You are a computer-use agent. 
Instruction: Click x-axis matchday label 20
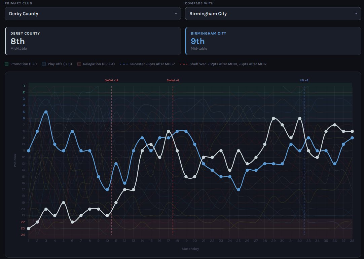[x=195, y=241]
